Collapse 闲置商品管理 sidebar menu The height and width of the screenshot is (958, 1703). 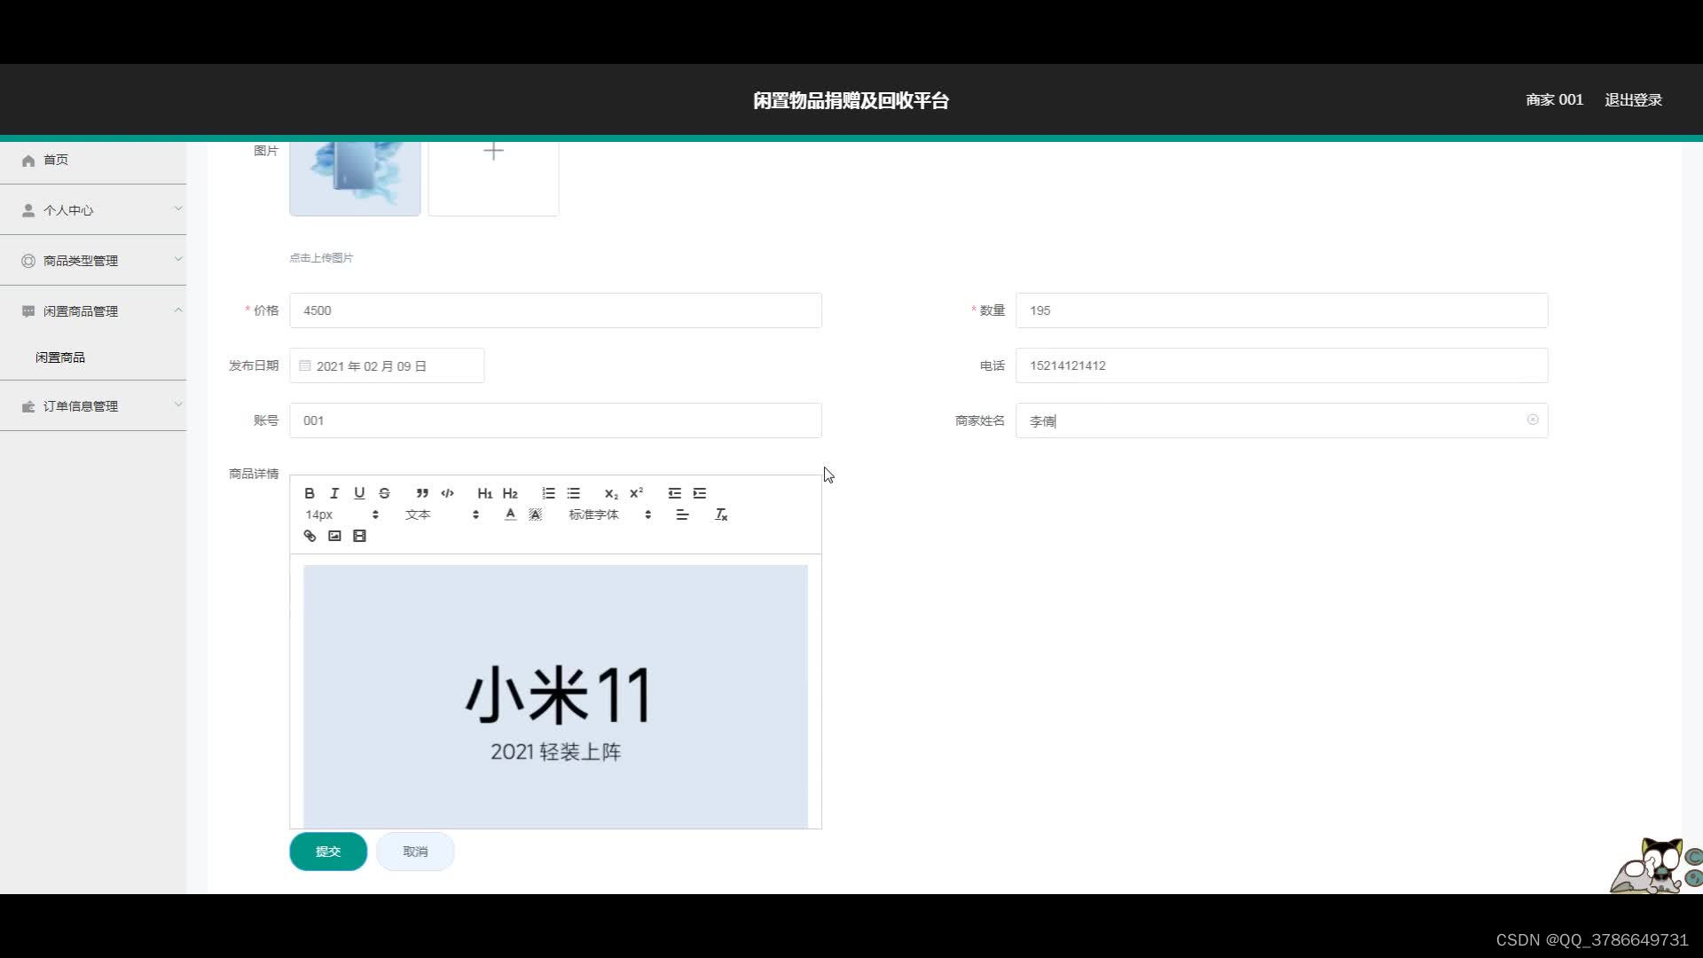93,311
